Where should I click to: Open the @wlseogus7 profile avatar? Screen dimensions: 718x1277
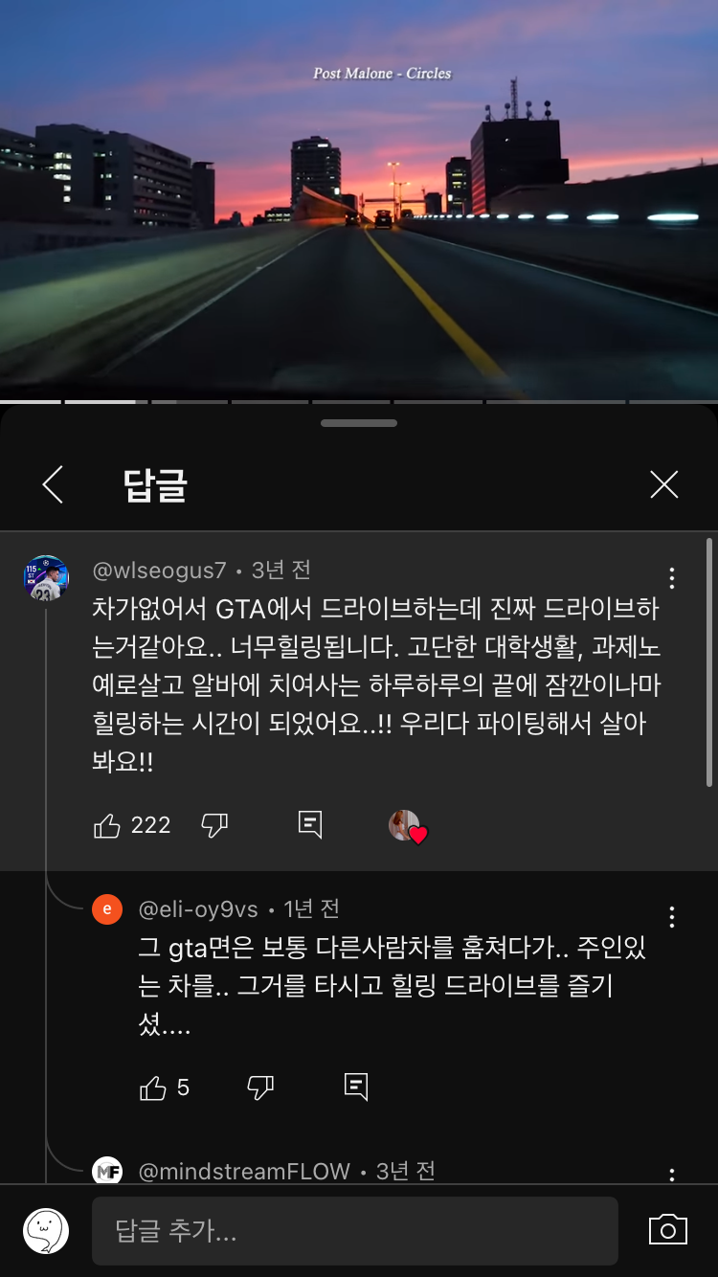click(46, 578)
